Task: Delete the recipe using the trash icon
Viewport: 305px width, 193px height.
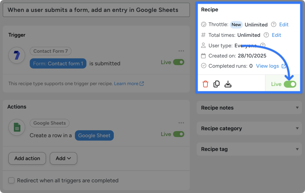Action: (206, 84)
